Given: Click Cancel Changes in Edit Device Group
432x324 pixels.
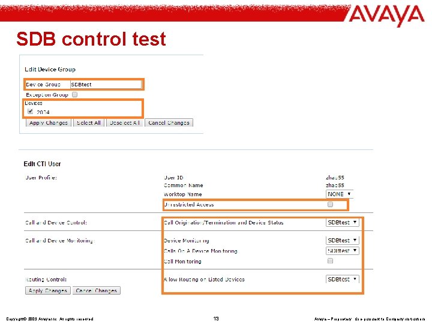Looking at the screenshot, I should coord(169,123).
